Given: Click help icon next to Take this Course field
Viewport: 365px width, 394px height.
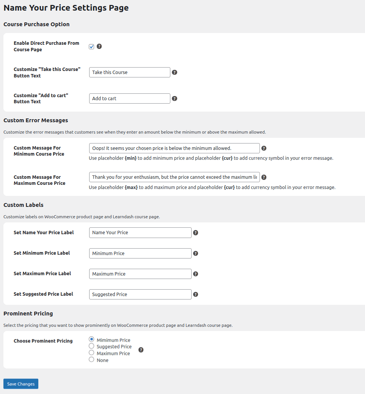Looking at the screenshot, I should pos(175,72).
